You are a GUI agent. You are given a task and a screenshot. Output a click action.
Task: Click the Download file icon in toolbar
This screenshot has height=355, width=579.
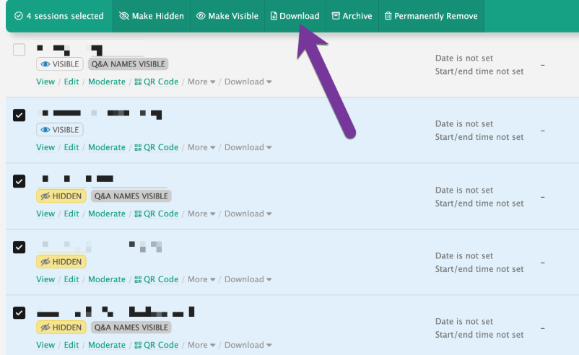[x=274, y=16]
